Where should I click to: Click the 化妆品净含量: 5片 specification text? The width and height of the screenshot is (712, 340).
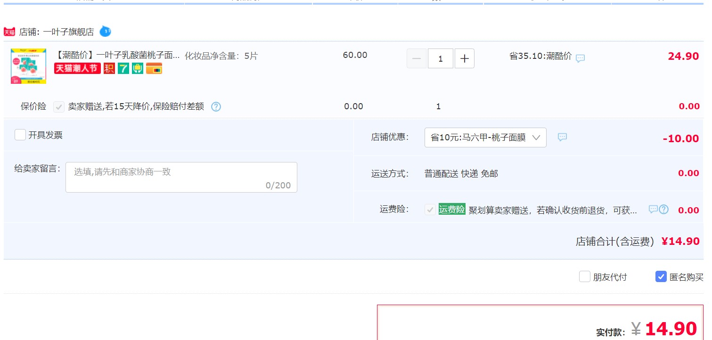221,56
